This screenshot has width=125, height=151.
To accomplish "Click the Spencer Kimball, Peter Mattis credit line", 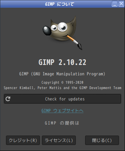I will coord(62,88).
